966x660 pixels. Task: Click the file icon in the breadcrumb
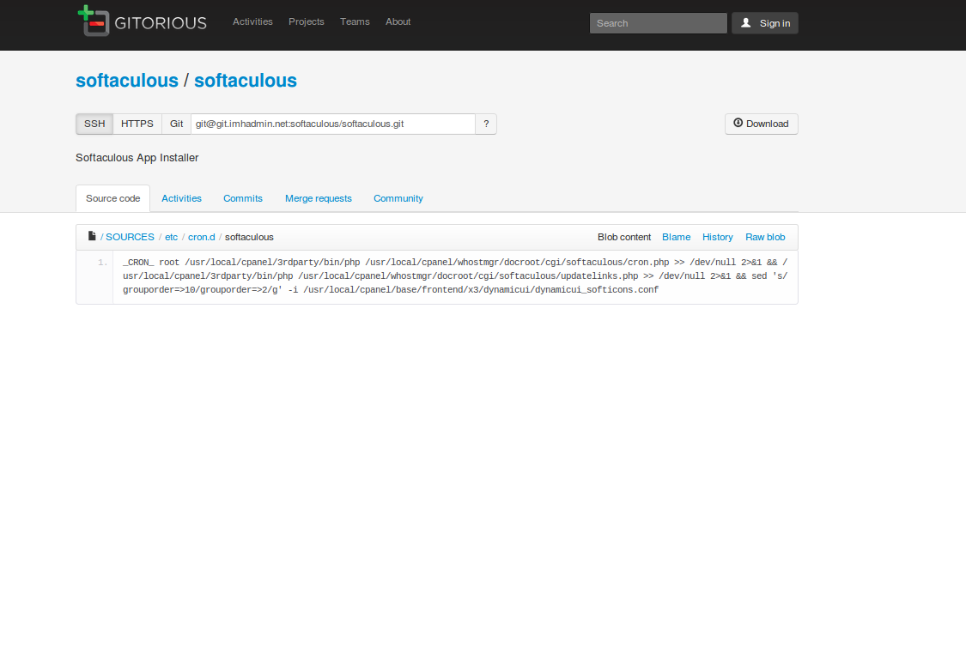pyautogui.click(x=92, y=236)
